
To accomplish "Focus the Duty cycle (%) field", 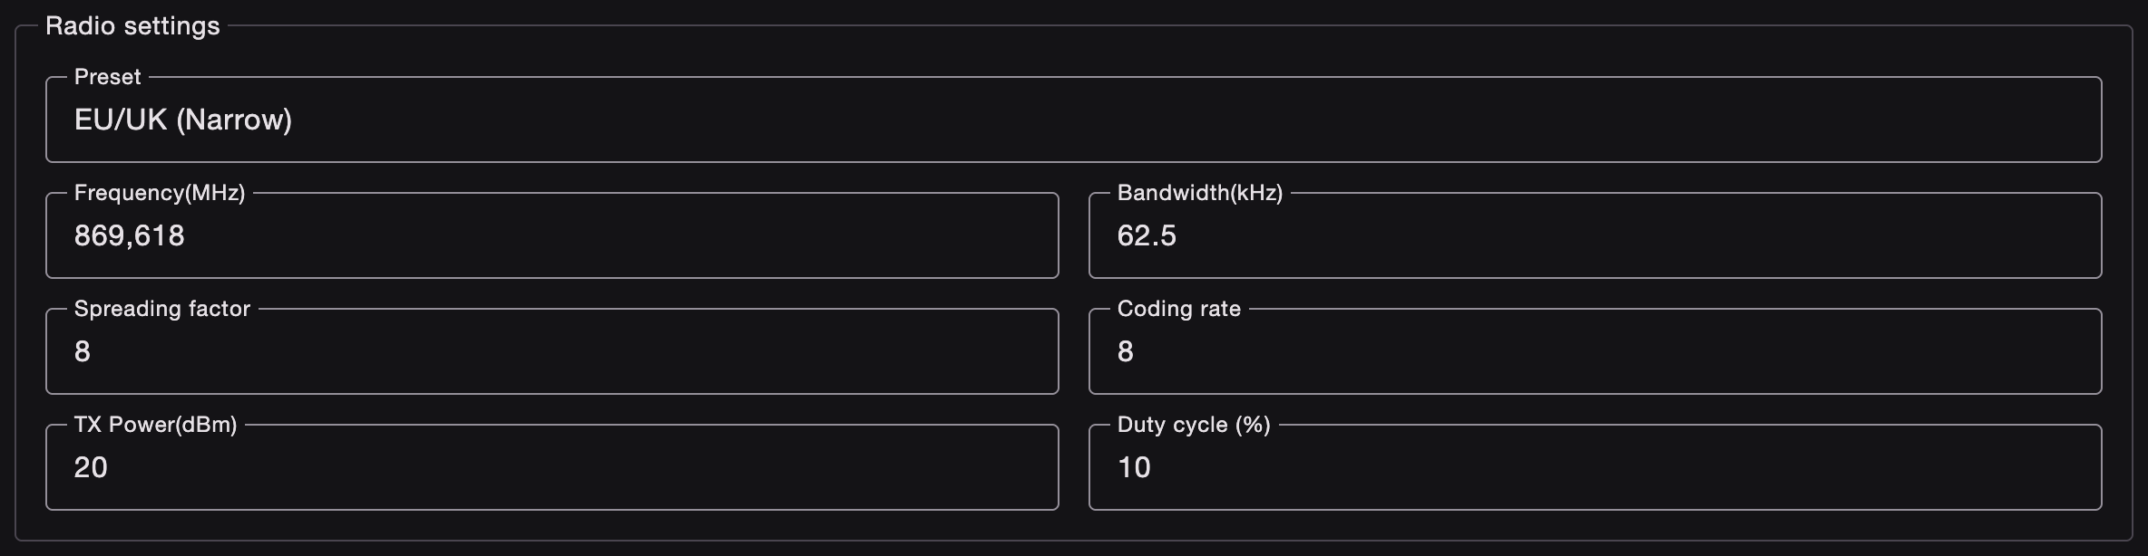I will 1595,467.
